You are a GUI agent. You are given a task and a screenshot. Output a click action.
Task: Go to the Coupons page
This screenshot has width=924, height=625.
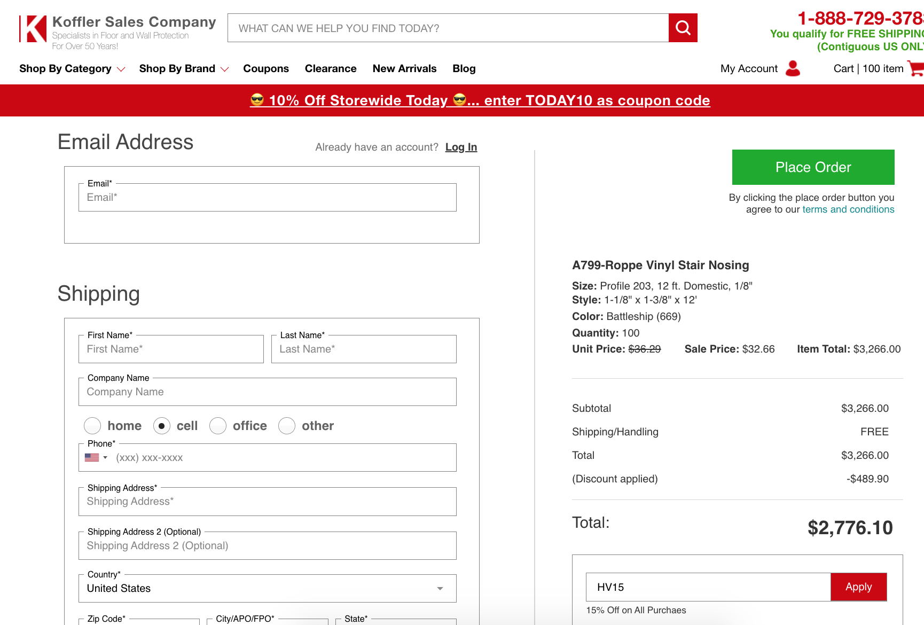[x=266, y=68]
